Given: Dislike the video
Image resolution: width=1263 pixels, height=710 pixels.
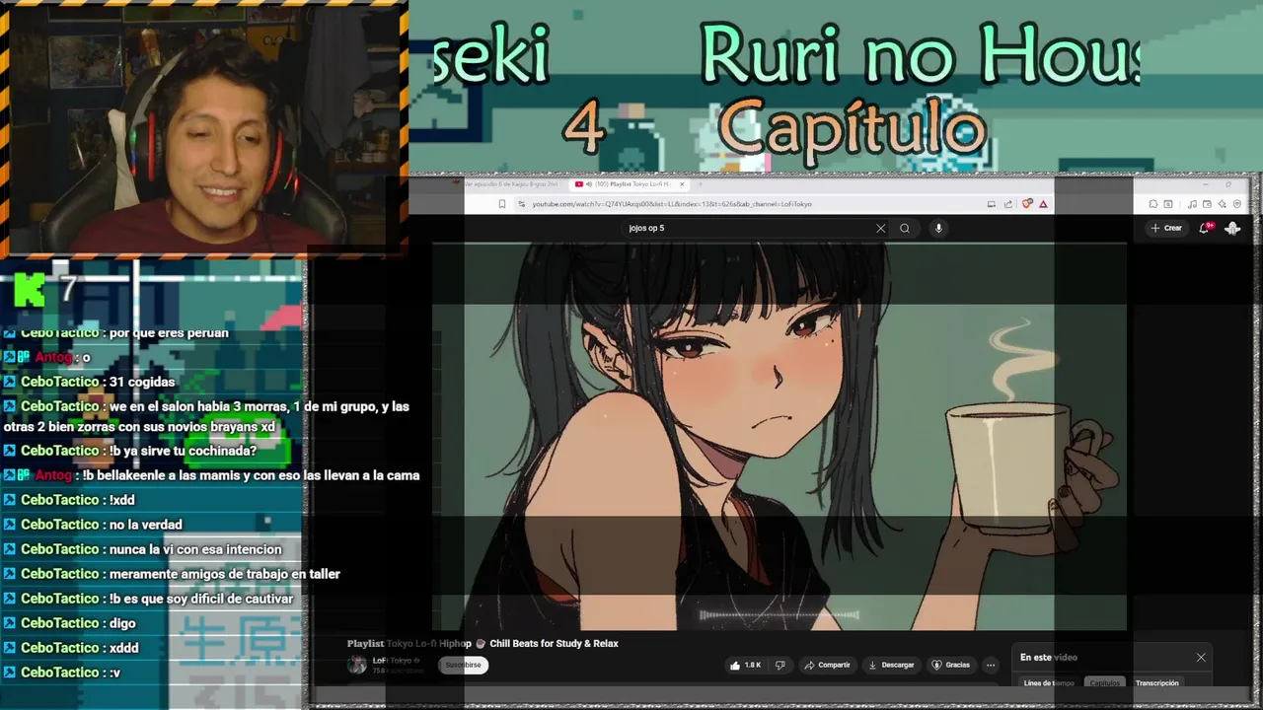Looking at the screenshot, I should pyautogui.click(x=780, y=665).
